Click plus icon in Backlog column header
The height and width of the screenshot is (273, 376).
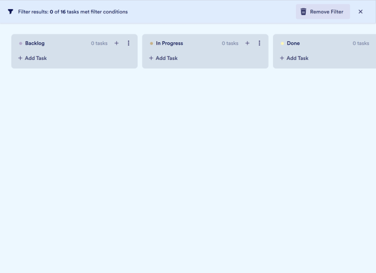[116, 43]
